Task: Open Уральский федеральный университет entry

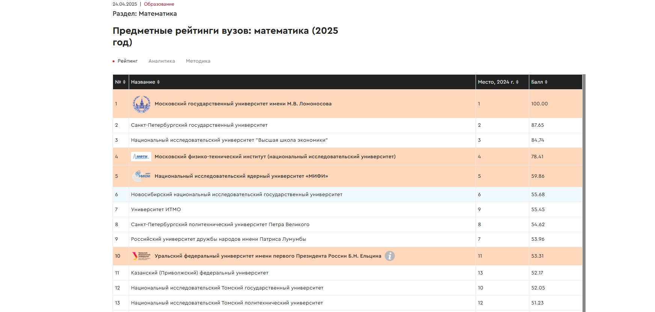Action: [268, 256]
